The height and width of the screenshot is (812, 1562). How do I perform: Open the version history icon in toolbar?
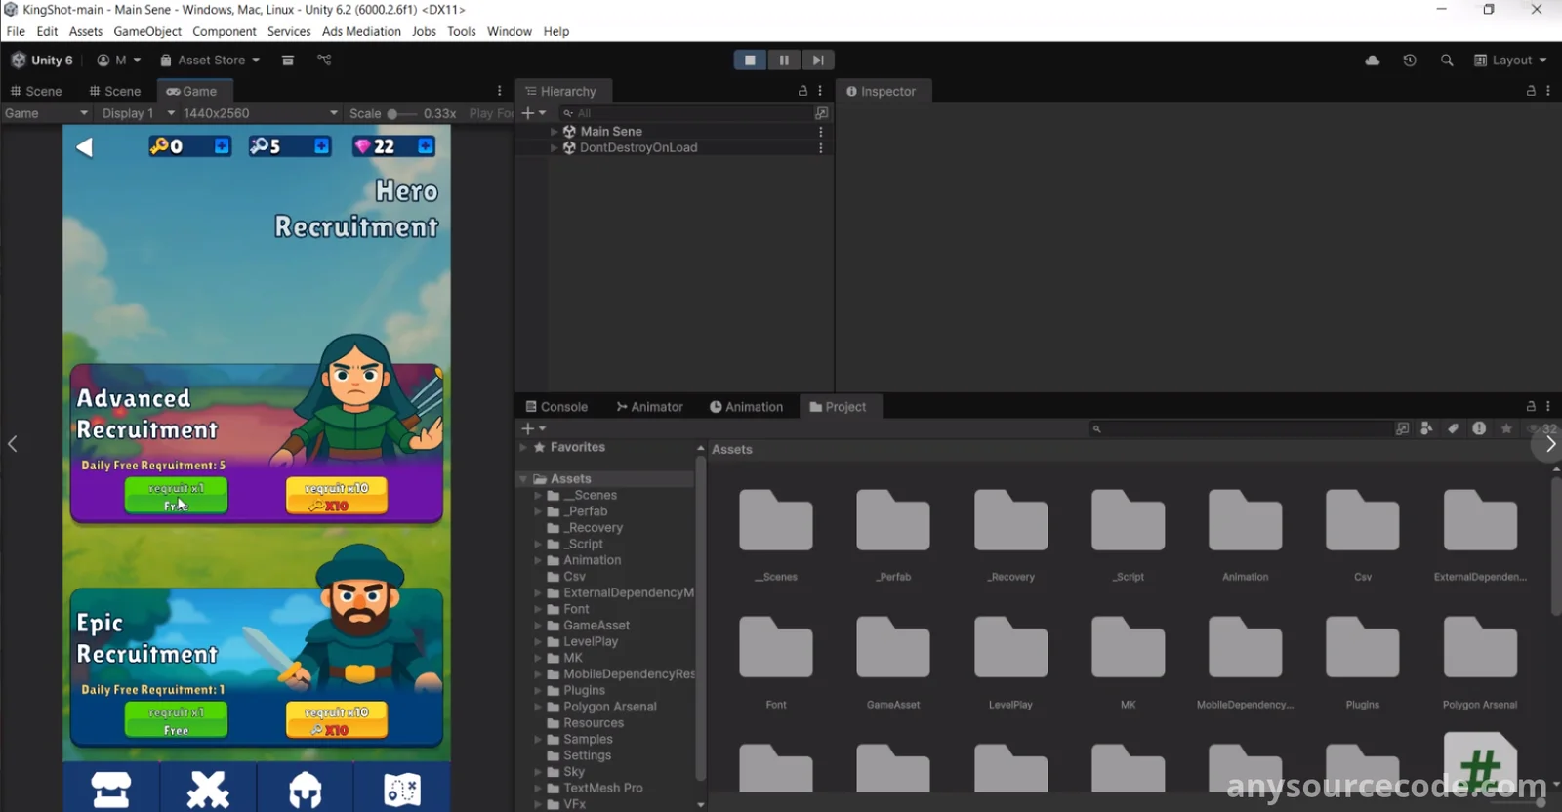click(1410, 61)
